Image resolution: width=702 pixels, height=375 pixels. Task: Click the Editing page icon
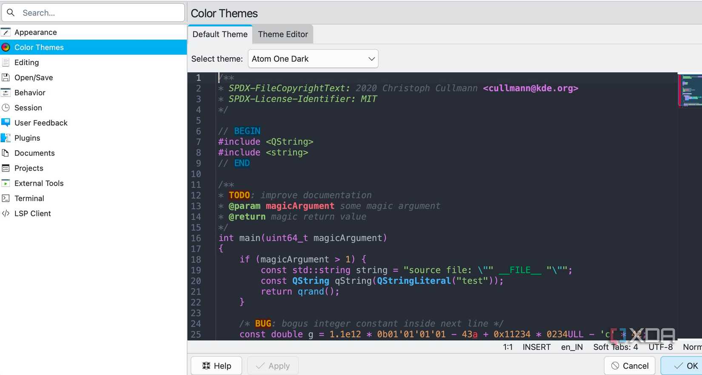(x=6, y=63)
